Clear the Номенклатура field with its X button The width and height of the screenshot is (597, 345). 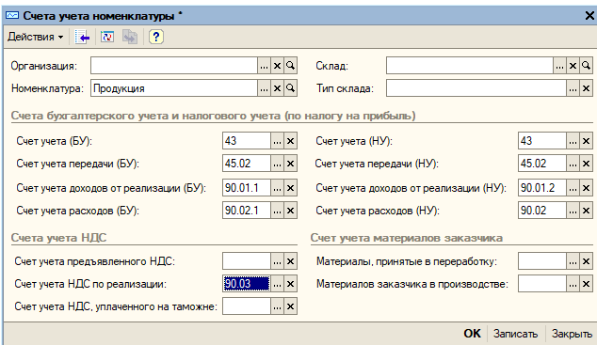[x=277, y=88]
